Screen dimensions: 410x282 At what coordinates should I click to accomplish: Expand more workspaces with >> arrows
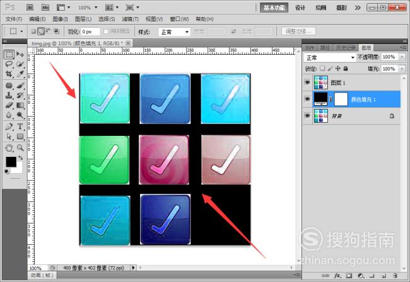(x=358, y=8)
